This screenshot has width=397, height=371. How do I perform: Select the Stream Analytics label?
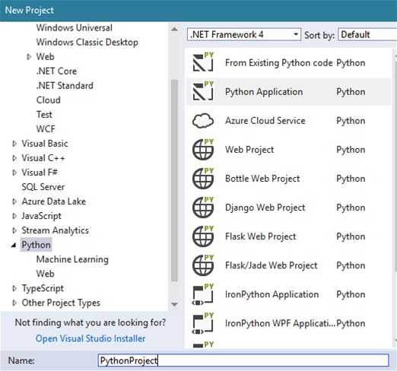56,230
